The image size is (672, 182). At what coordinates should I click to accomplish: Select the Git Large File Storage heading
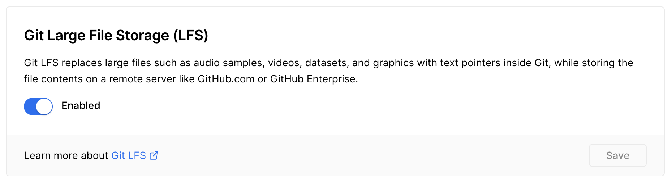point(116,35)
